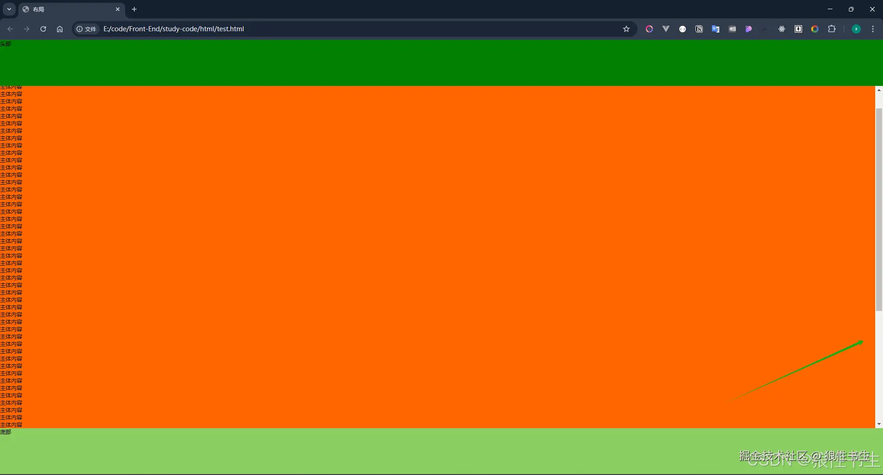Click the scrollbar up arrow
The height and width of the screenshot is (475, 883).
(x=879, y=90)
